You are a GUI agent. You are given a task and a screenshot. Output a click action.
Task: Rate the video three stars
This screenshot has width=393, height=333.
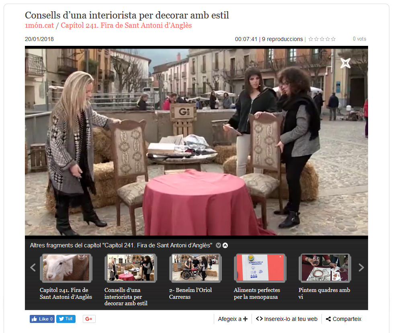click(322, 39)
